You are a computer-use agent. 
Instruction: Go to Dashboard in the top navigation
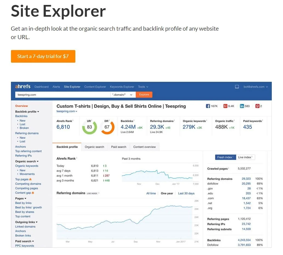point(42,87)
